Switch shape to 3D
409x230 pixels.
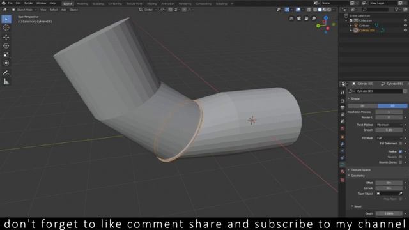[392, 106]
